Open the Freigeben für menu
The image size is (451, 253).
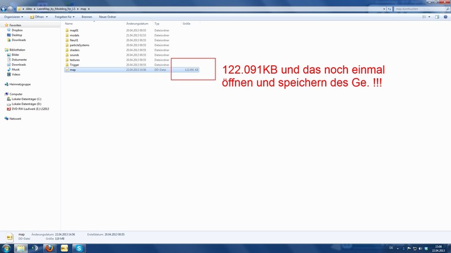tap(64, 17)
